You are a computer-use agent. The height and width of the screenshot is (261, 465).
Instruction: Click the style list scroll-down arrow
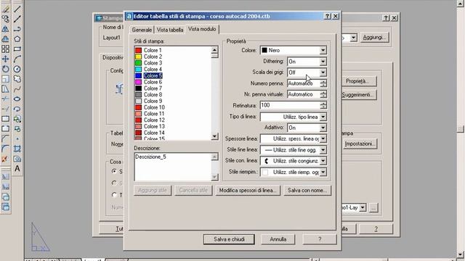click(215, 136)
